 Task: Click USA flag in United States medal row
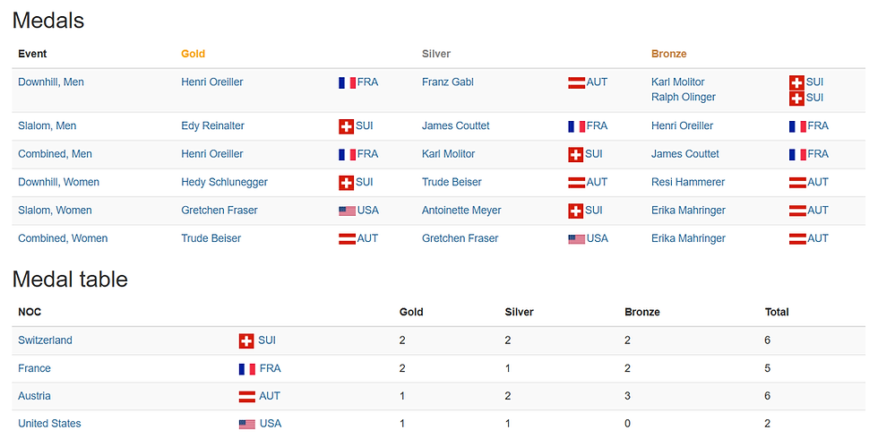[x=246, y=424]
